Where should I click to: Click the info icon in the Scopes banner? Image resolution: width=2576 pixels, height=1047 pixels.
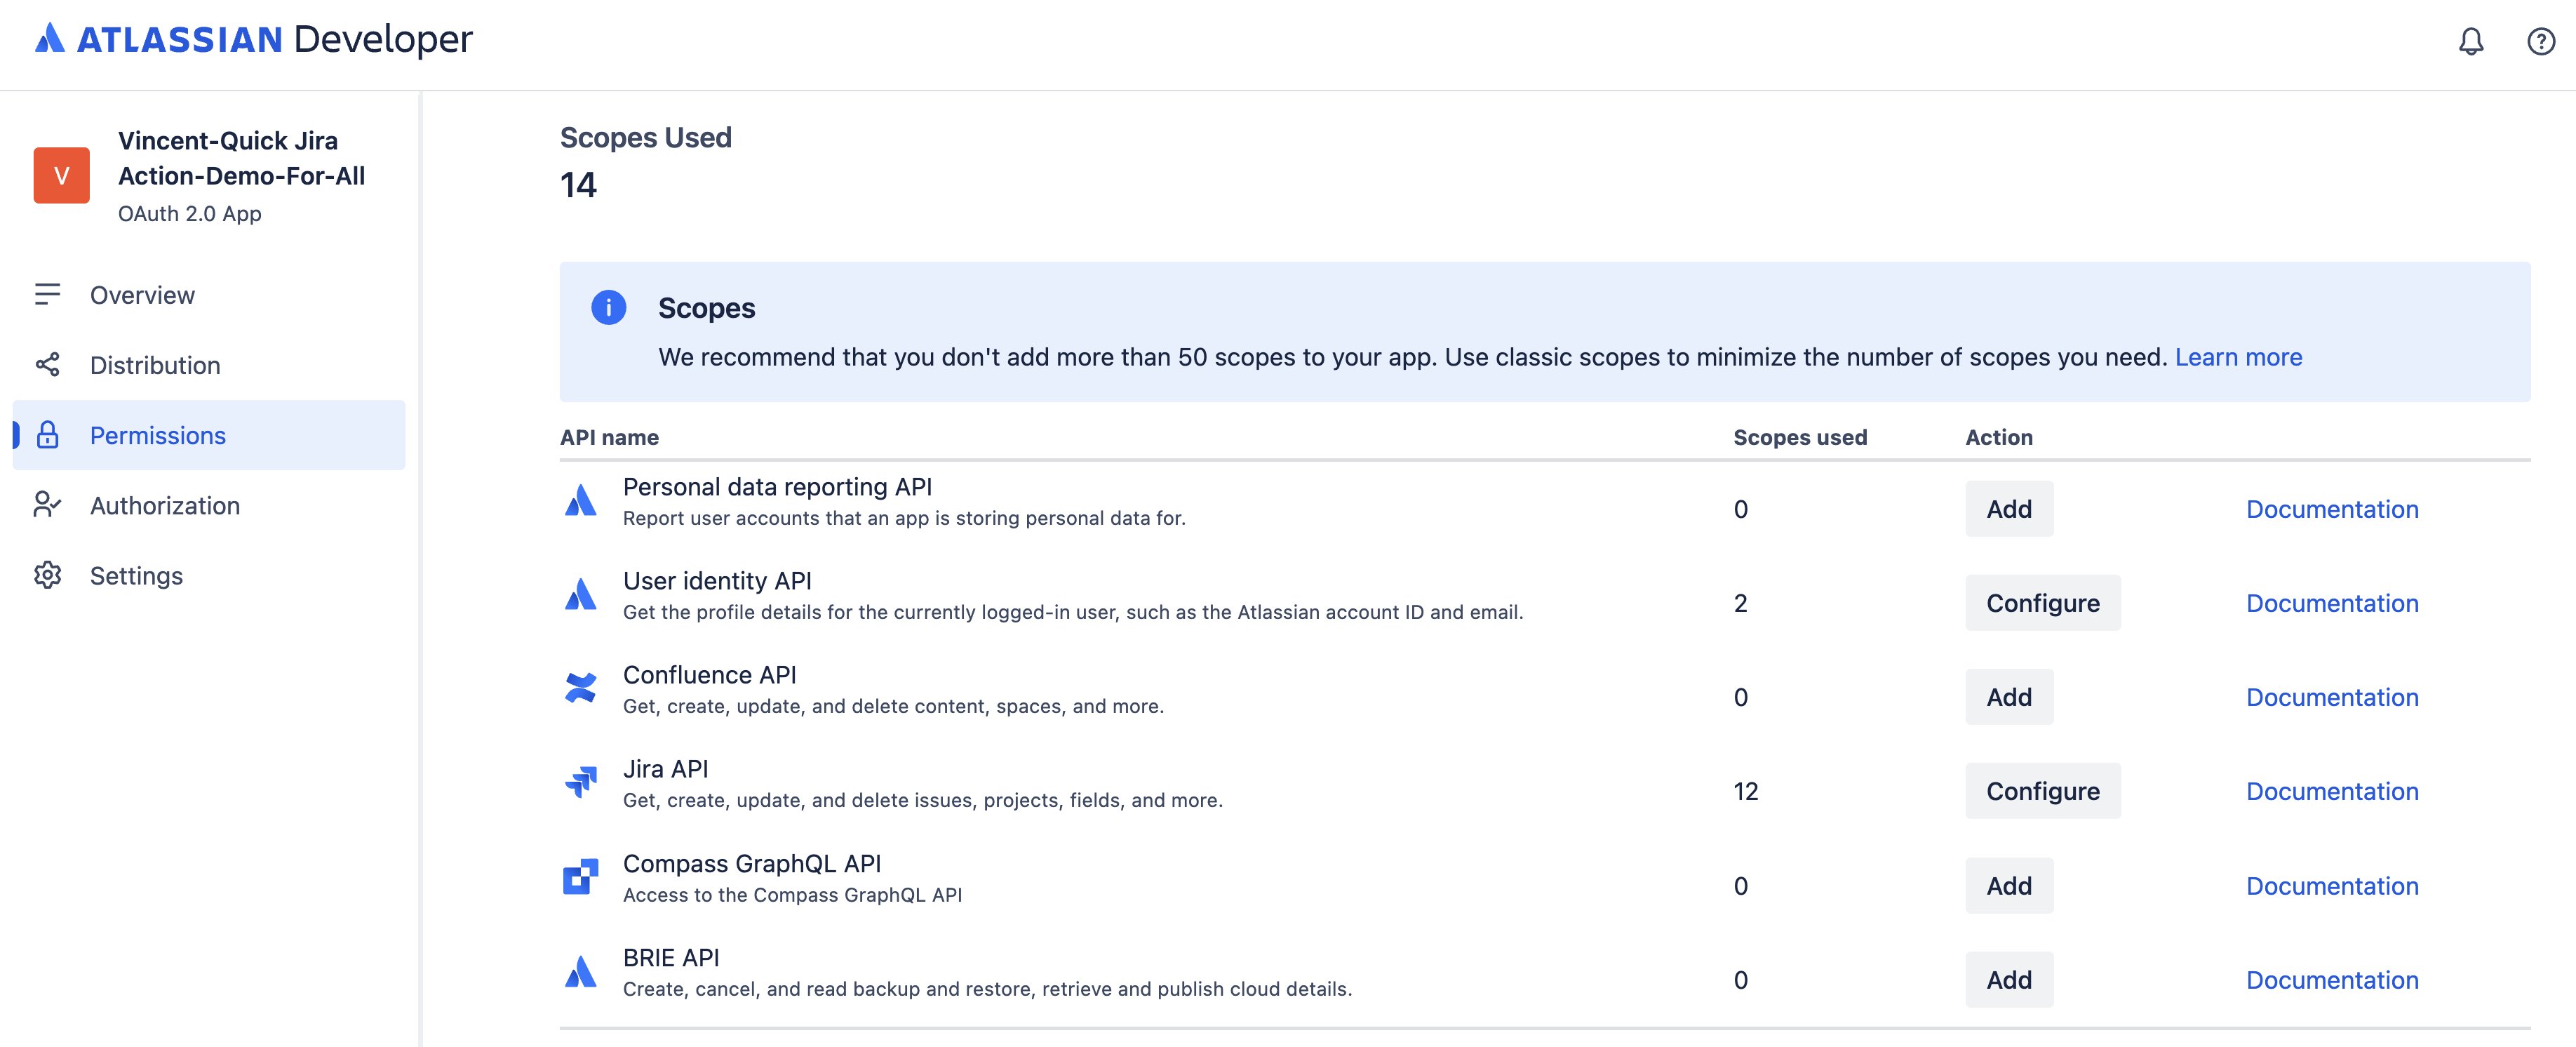coord(609,308)
